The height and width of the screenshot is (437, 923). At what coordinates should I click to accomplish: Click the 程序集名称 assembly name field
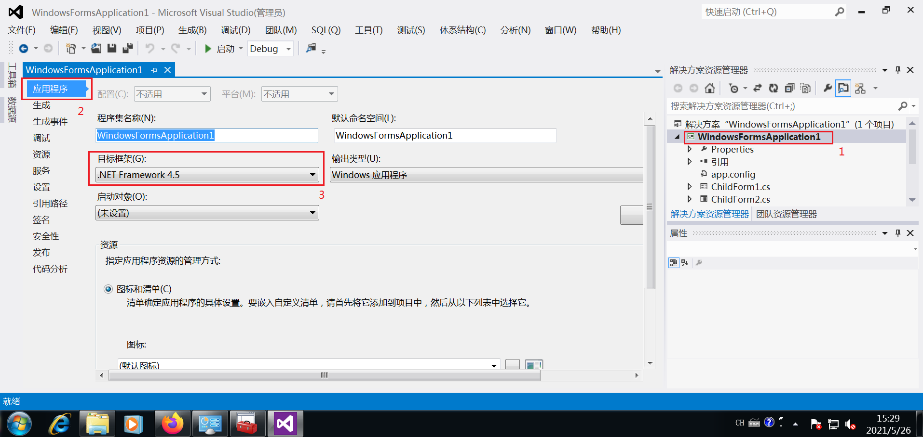click(206, 135)
